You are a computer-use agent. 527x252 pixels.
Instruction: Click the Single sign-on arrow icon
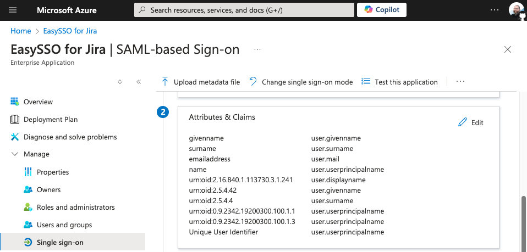[28, 242]
